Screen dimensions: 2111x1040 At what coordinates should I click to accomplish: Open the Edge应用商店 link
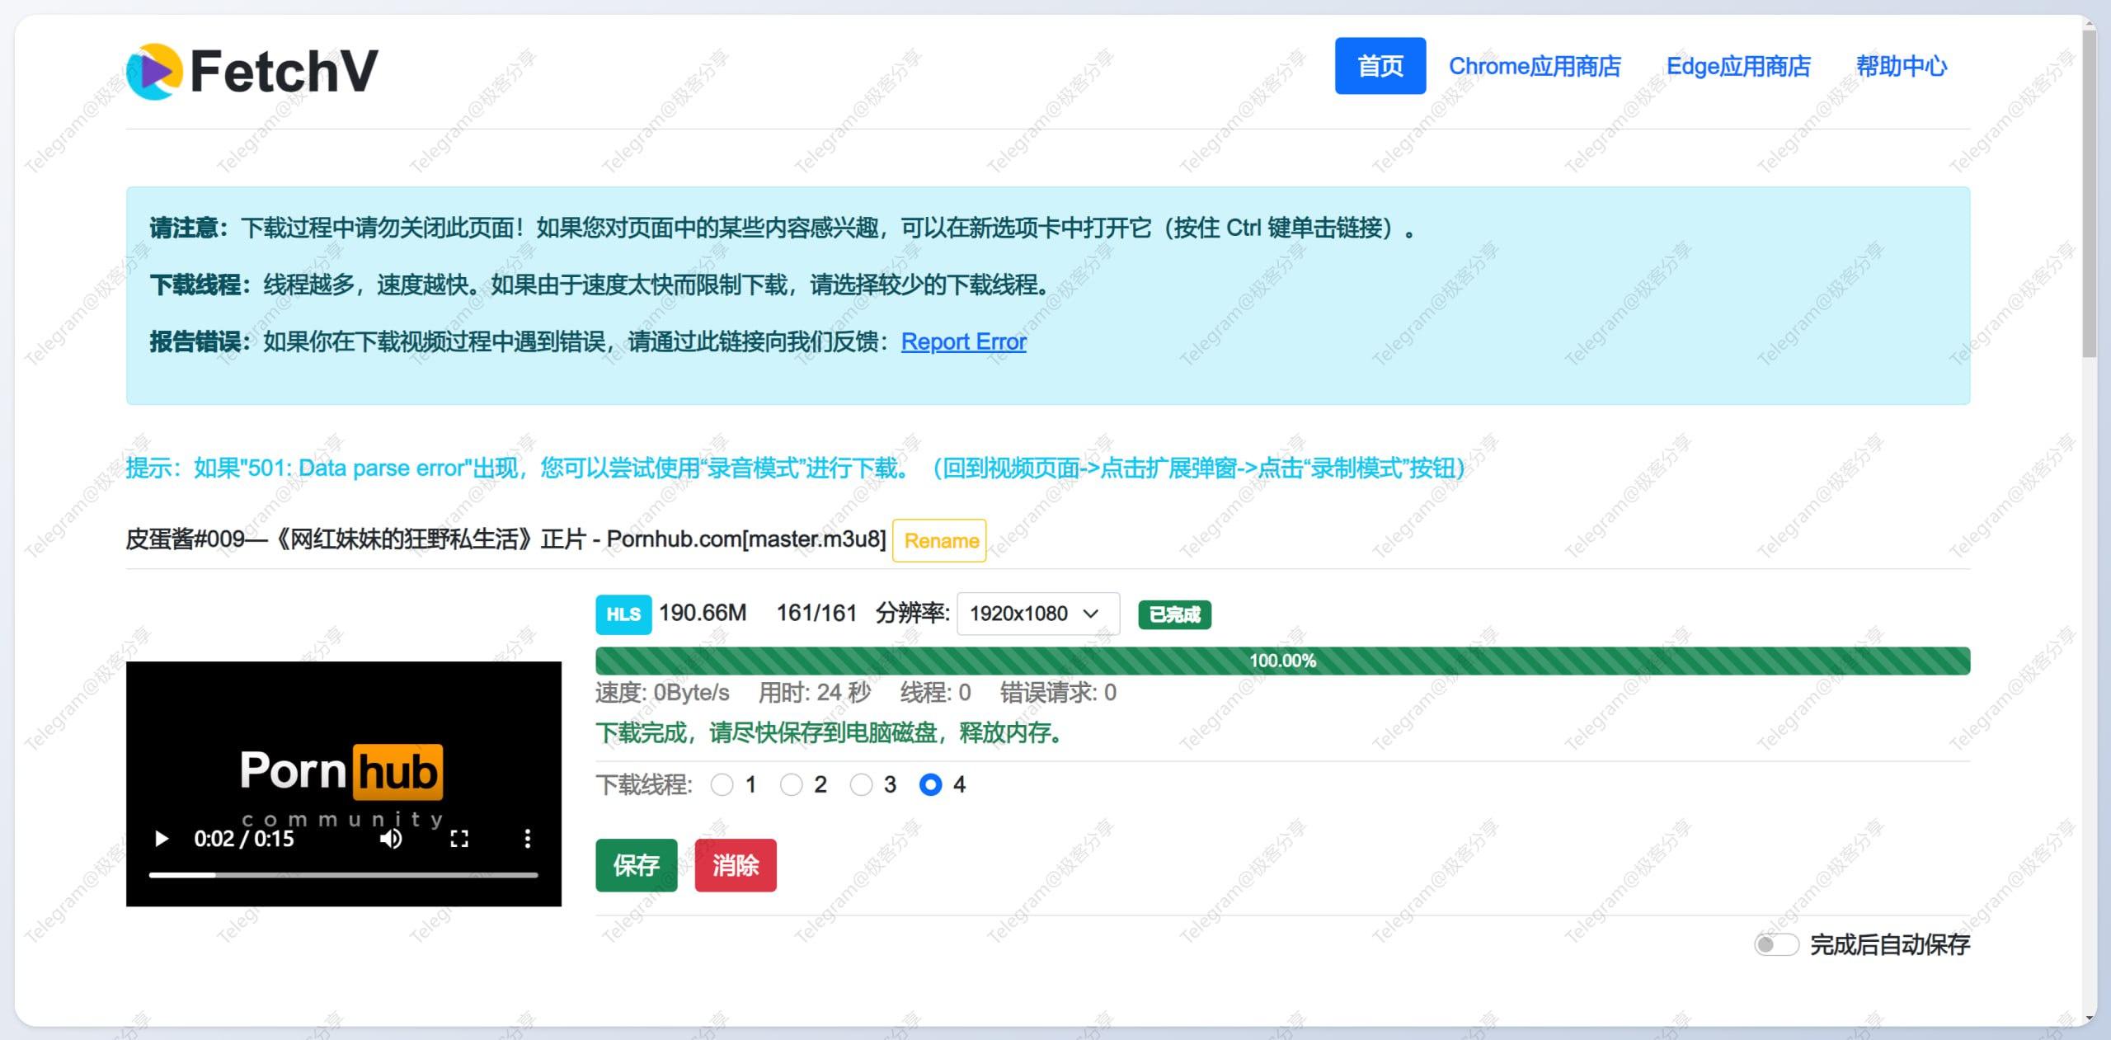(x=1738, y=66)
